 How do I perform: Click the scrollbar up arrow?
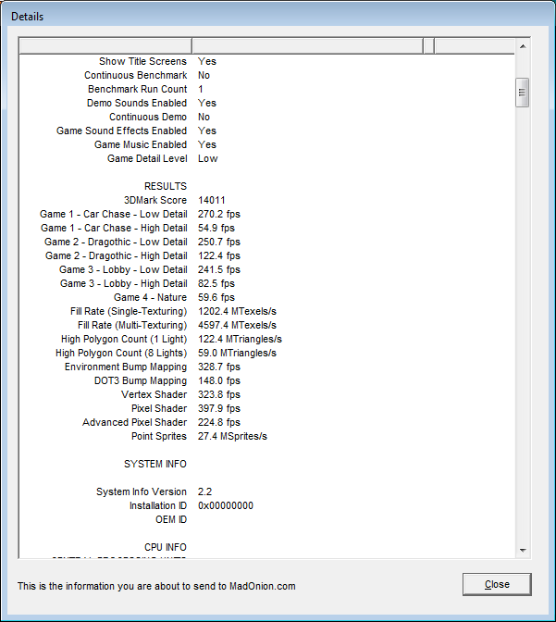(x=523, y=45)
